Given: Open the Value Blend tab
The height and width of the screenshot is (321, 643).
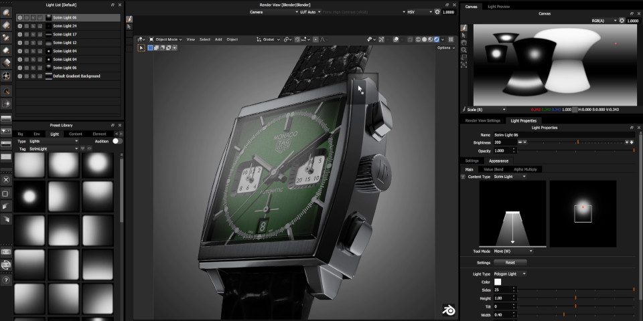Looking at the screenshot, I should pos(494,169).
